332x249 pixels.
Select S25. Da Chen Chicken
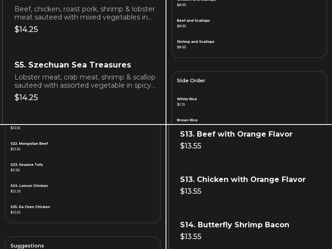coord(30,207)
